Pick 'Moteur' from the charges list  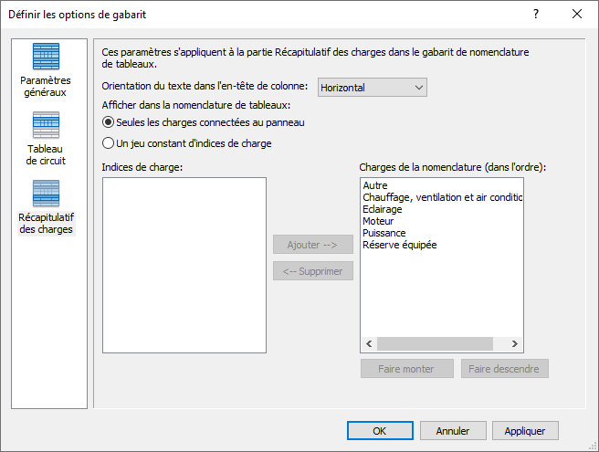pyautogui.click(x=378, y=222)
